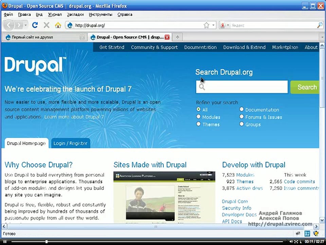Go to the Home page icon
Viewport: 326px width, 245px height.
[x=58, y=25]
